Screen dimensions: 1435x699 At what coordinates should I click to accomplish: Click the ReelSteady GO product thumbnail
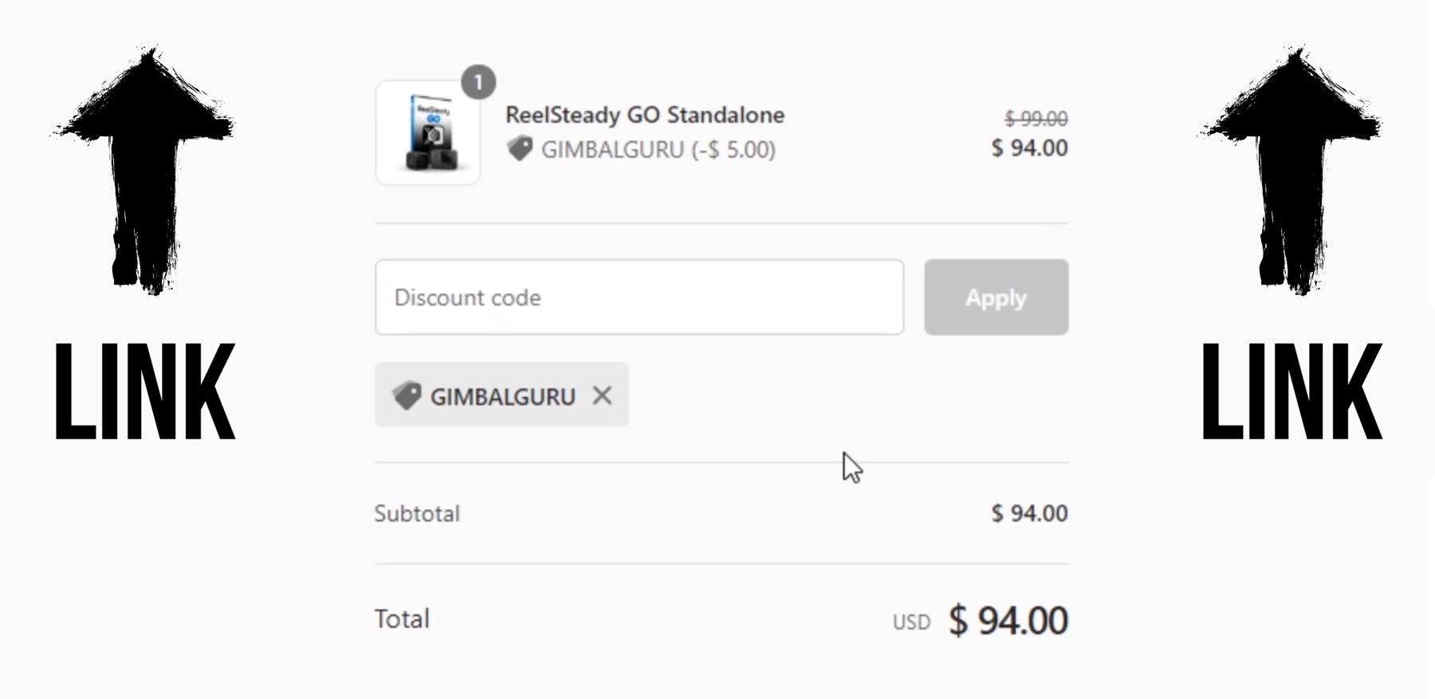click(428, 133)
